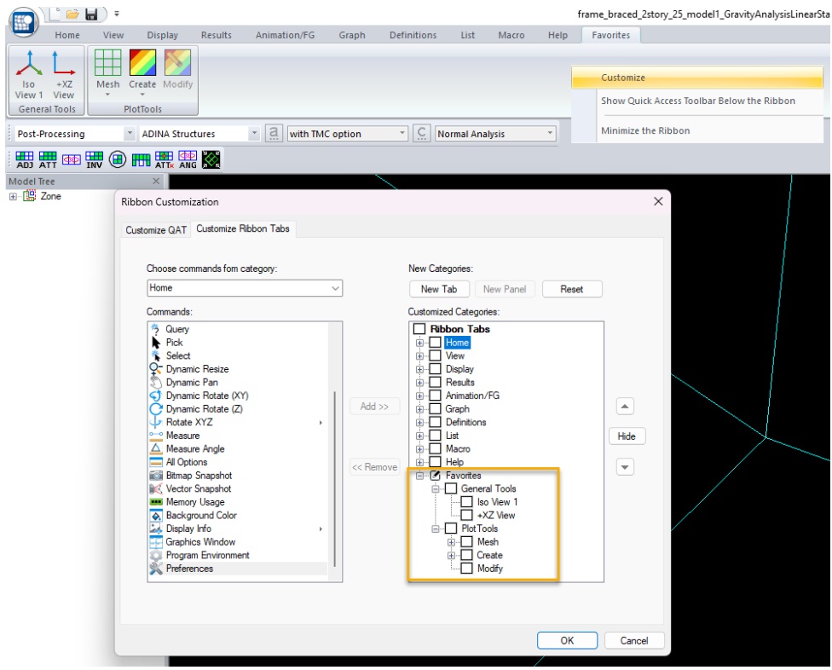This screenshot has height=670, width=832.
Task: Enable the Iso View 1 checkbox
Action: (466, 502)
